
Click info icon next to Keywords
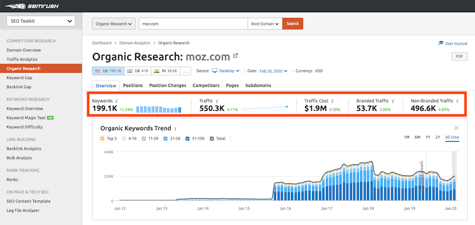[117, 101]
